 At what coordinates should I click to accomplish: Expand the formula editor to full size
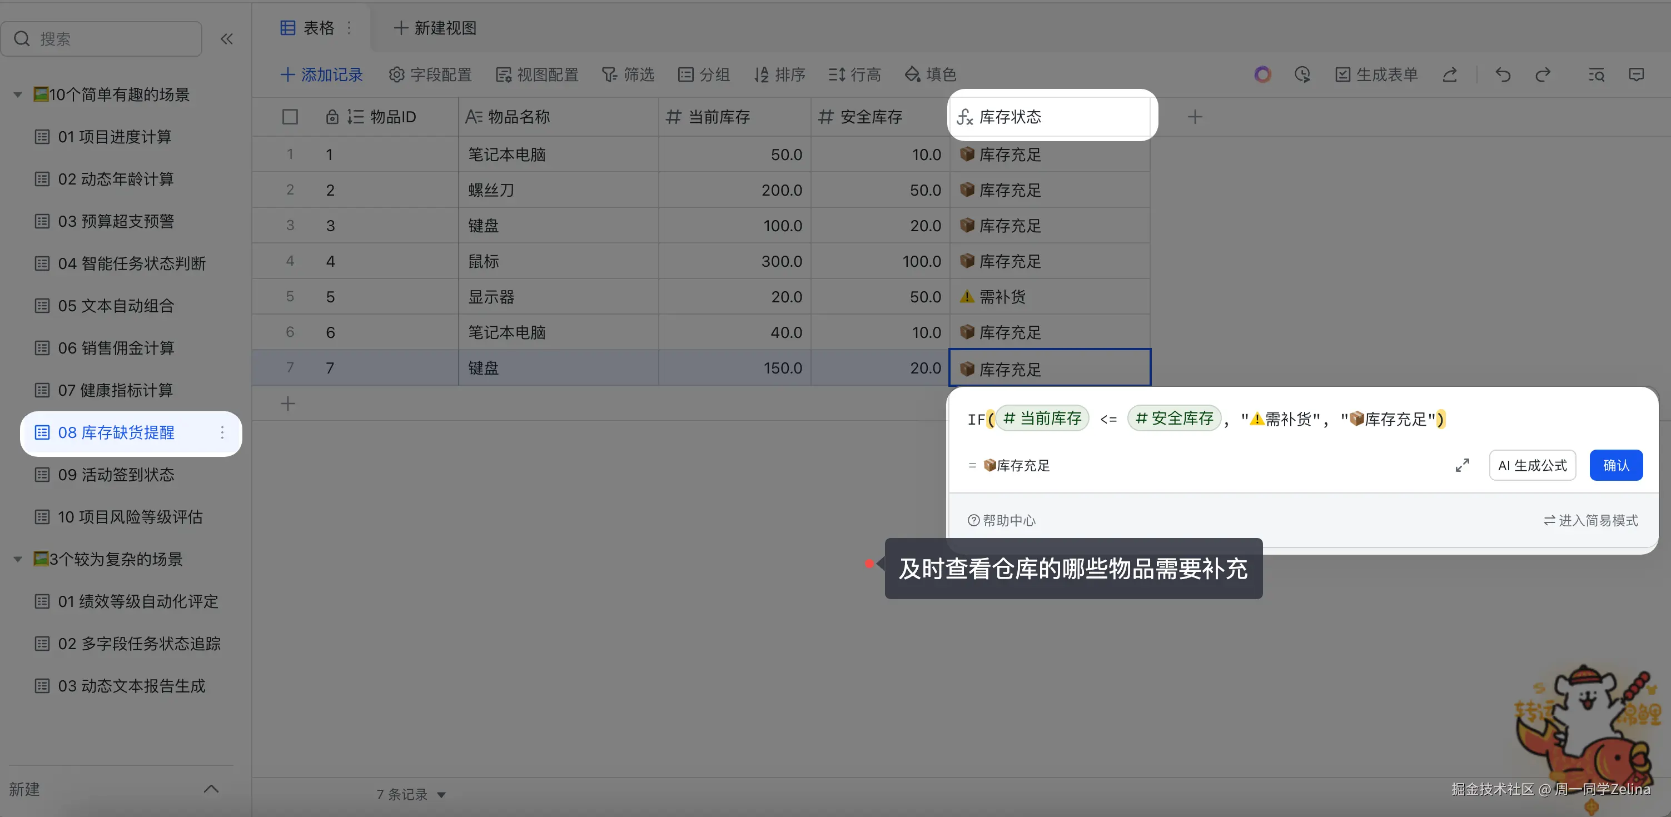point(1462,466)
